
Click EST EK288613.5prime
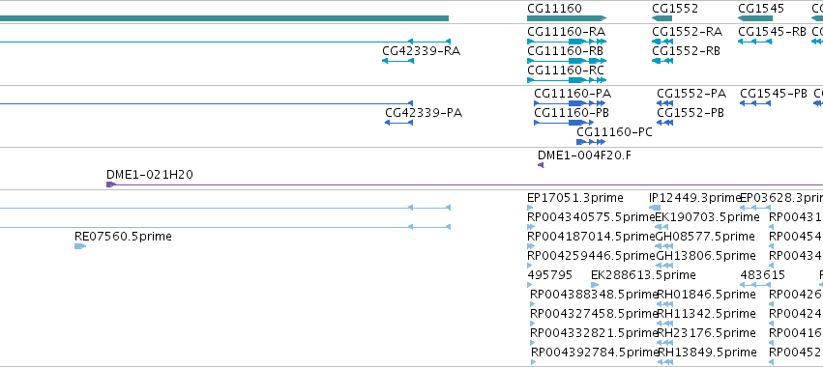tap(643, 275)
